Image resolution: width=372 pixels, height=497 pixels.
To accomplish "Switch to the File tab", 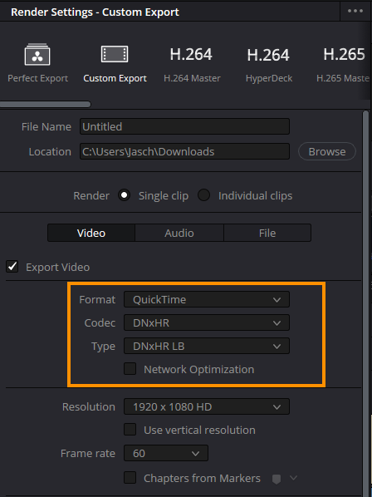I will point(267,233).
